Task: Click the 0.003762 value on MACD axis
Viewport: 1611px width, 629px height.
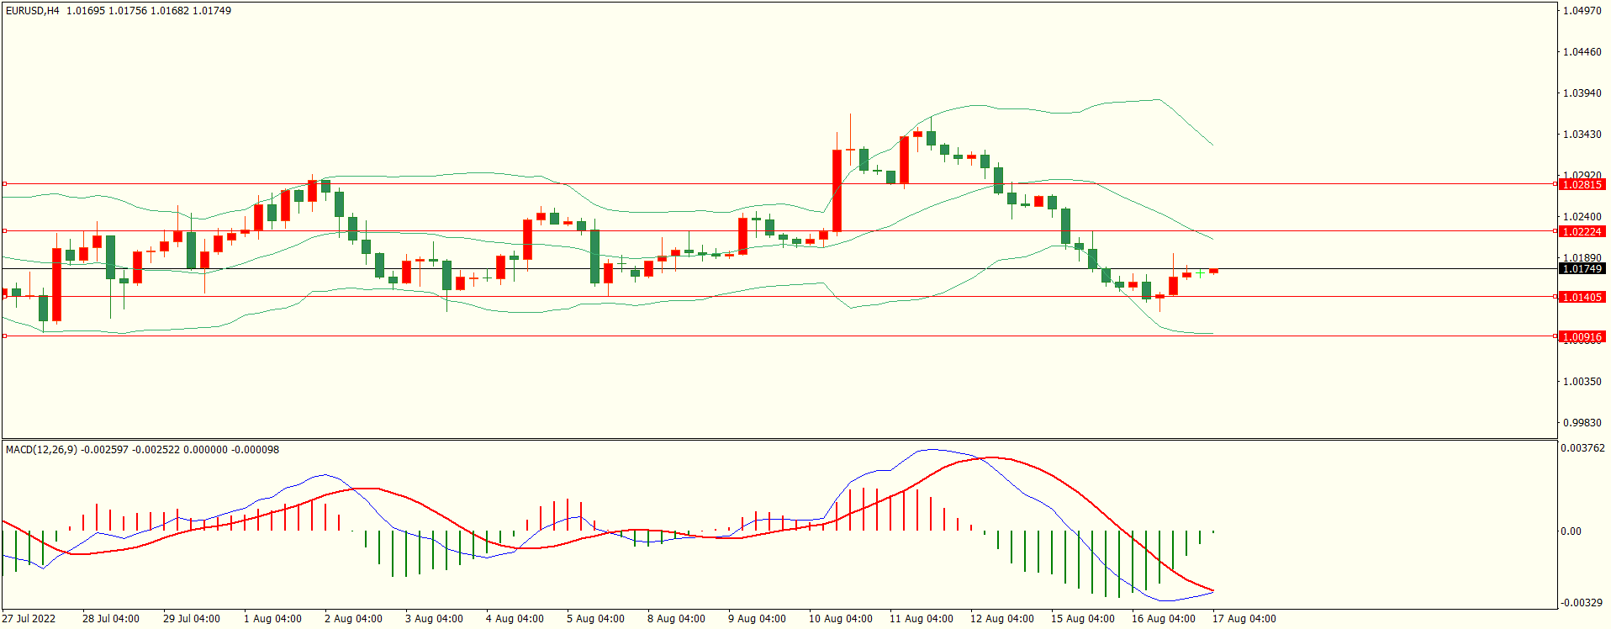Action: click(x=1582, y=448)
